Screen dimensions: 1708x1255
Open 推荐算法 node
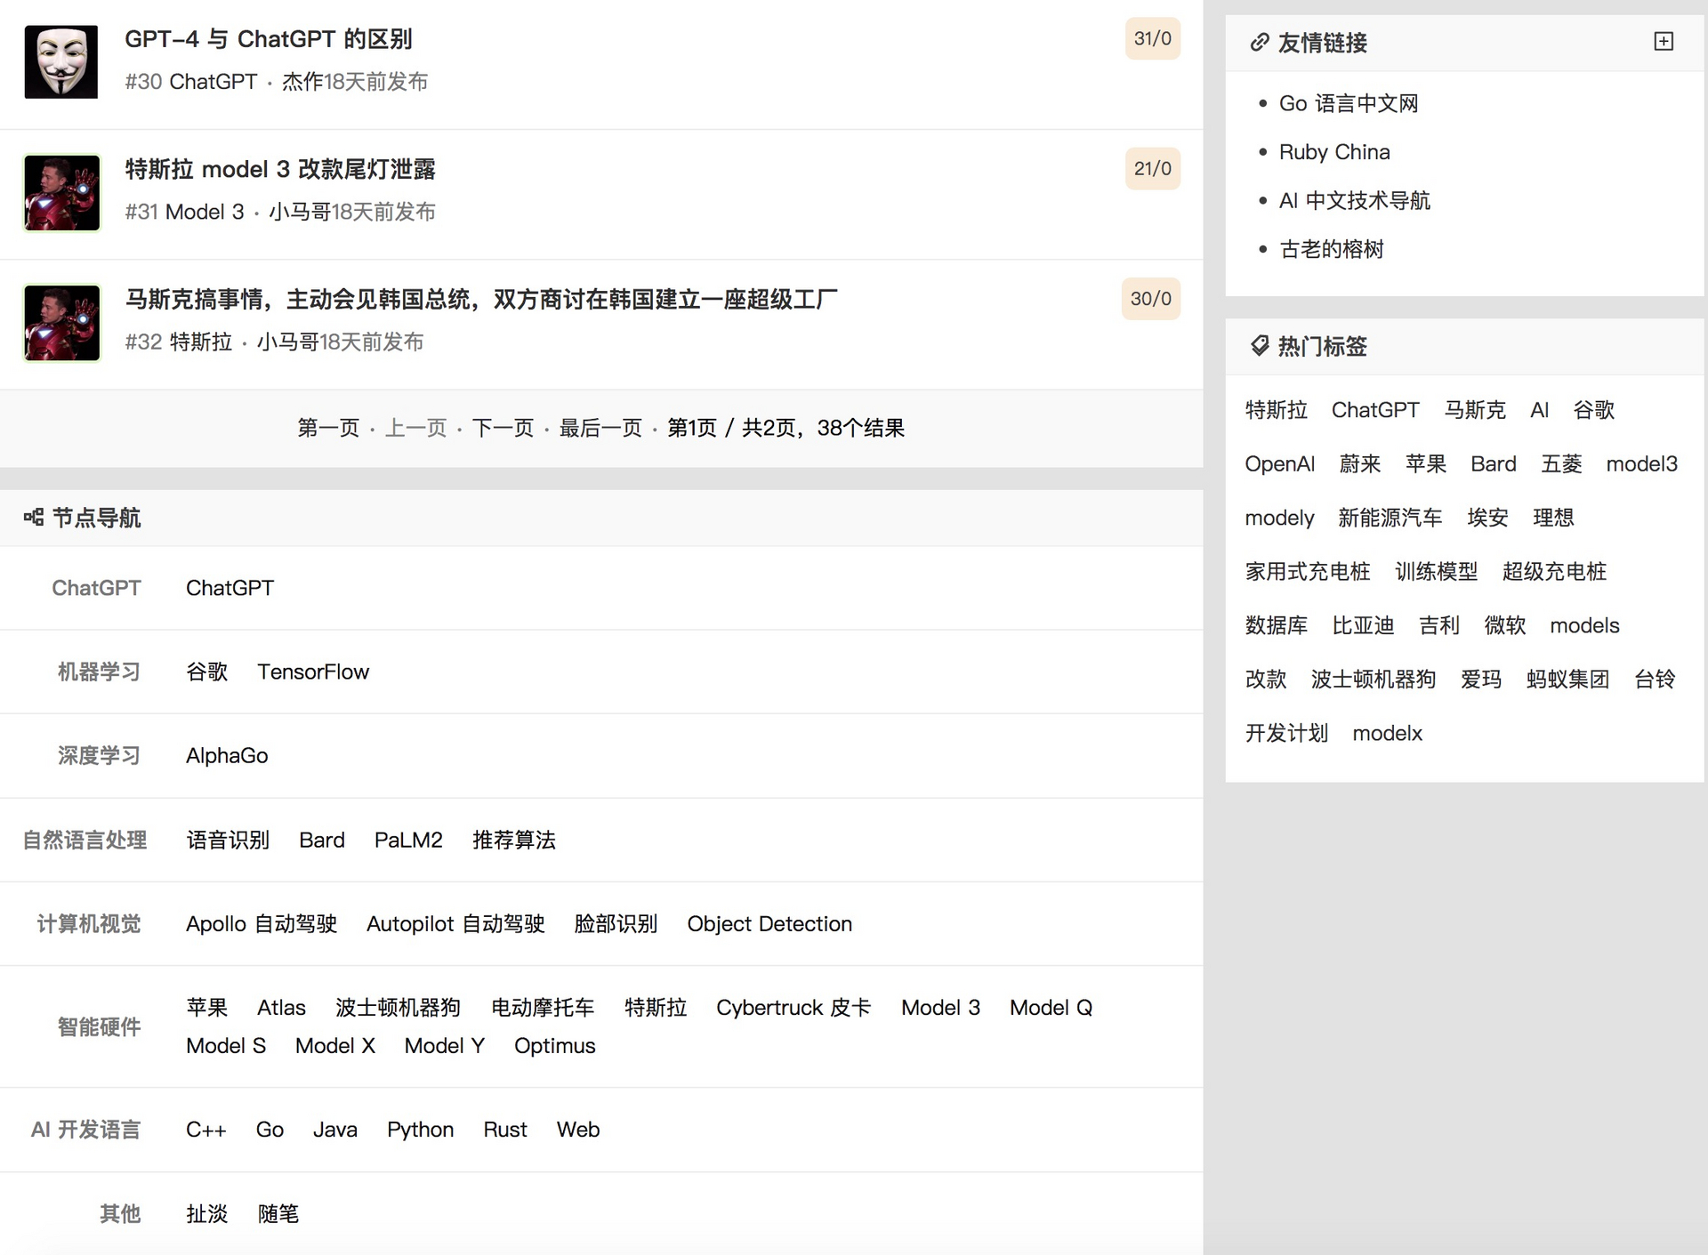[514, 840]
